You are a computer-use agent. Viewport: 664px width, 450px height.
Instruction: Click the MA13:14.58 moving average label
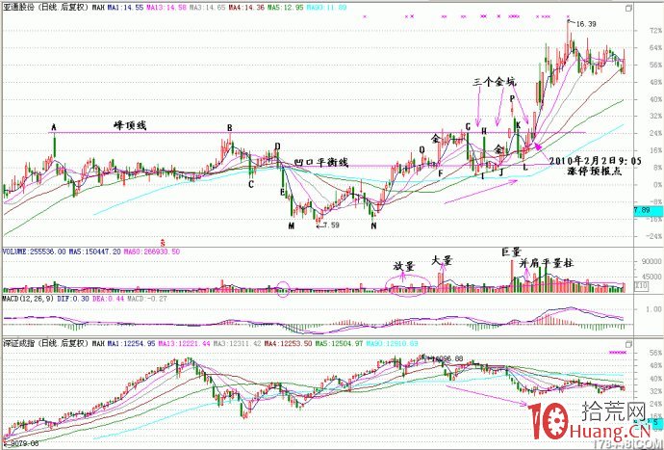(166, 8)
